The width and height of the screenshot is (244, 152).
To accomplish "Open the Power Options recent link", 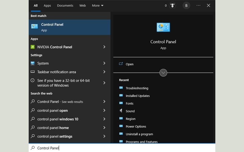I will (x=136, y=126).
